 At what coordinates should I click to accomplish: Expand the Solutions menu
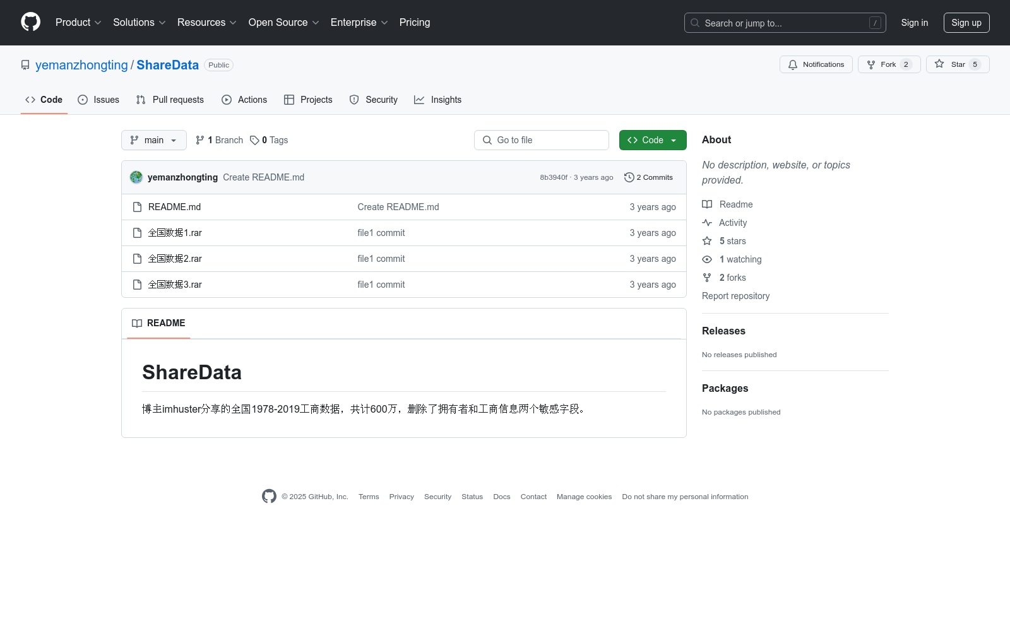point(140,22)
